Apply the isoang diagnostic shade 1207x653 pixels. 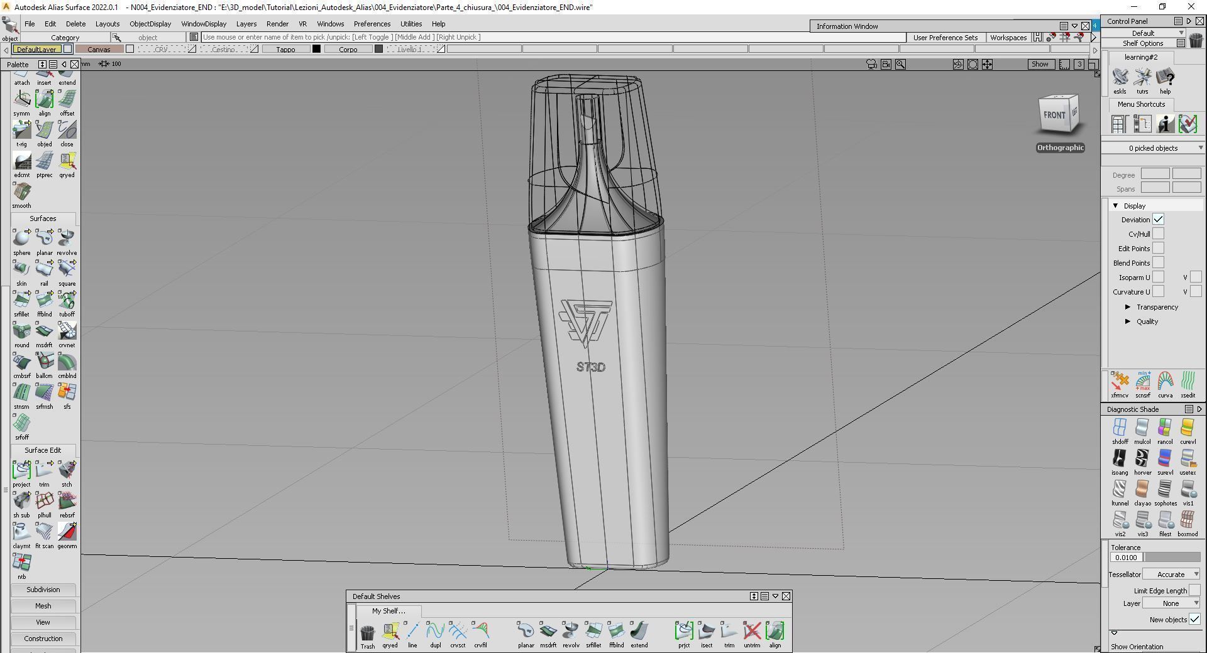(1120, 458)
